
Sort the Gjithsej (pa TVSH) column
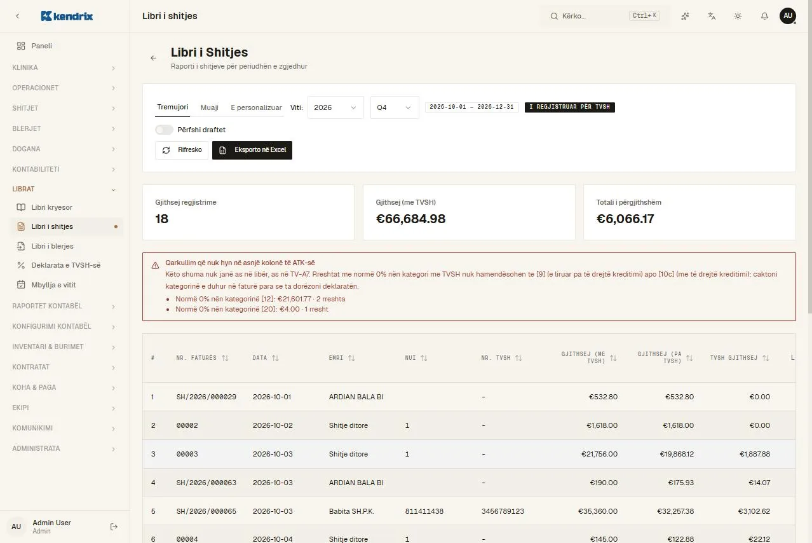tap(689, 358)
